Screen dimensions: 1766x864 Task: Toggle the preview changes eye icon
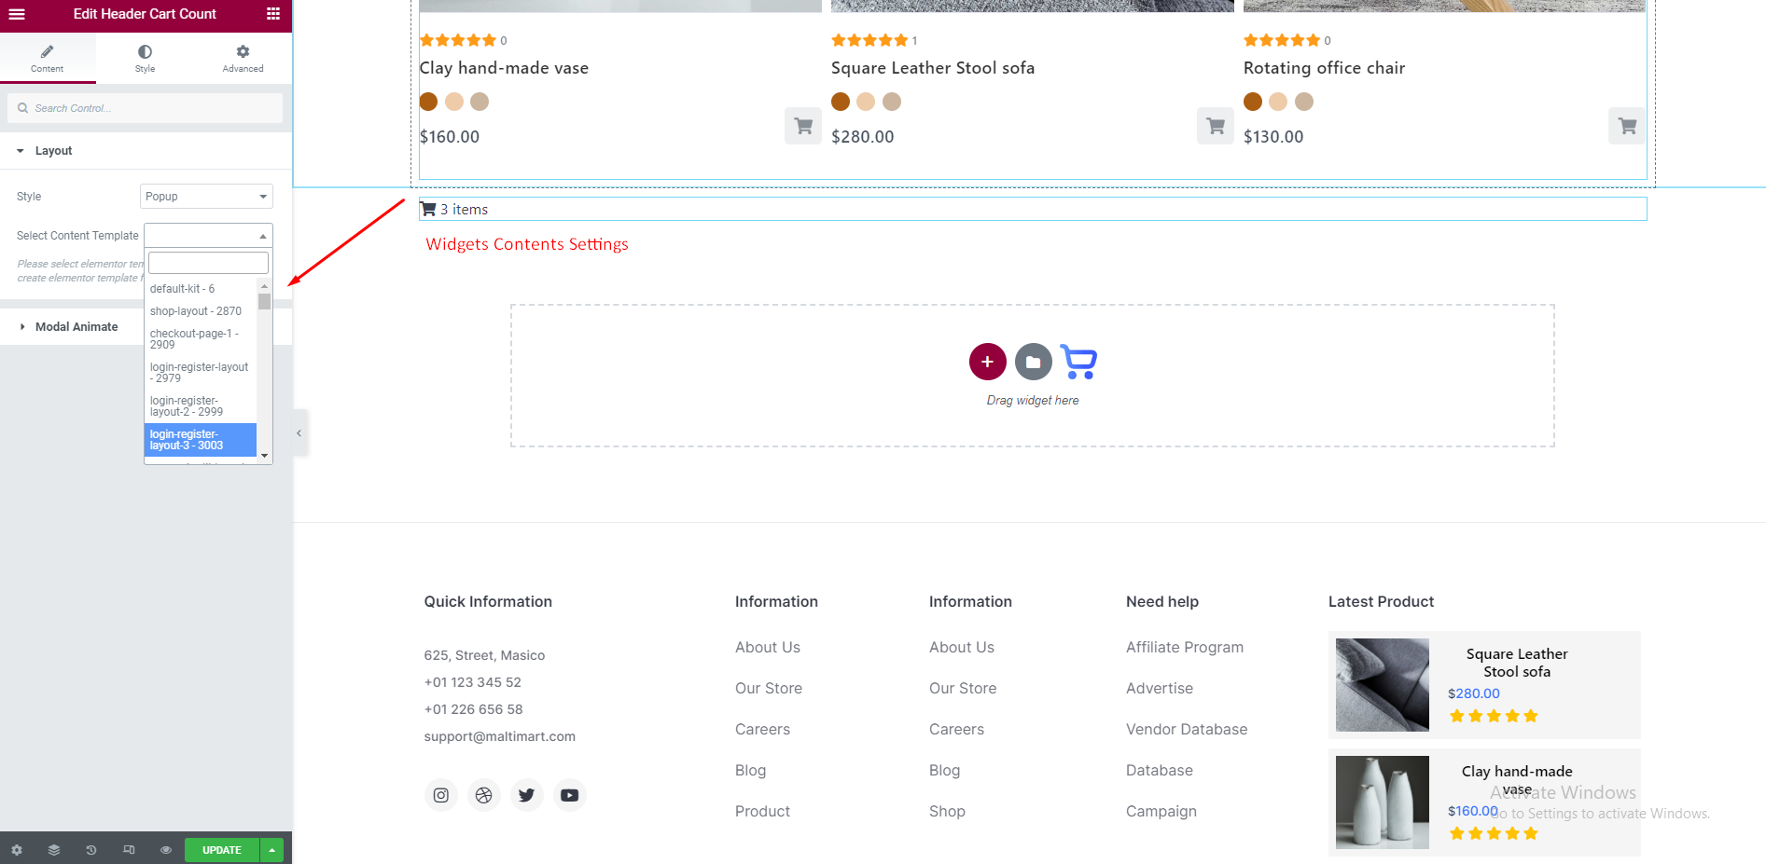(x=165, y=850)
